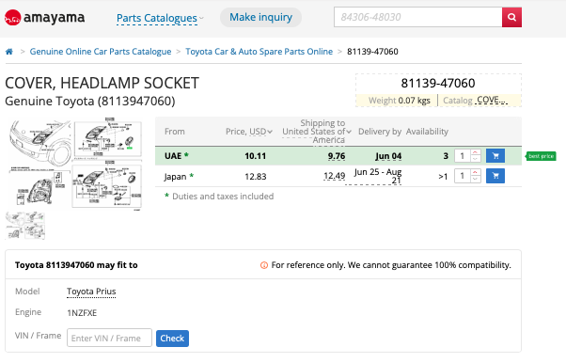Open the top-right headlamp diagram thumbnail

click(x=107, y=138)
